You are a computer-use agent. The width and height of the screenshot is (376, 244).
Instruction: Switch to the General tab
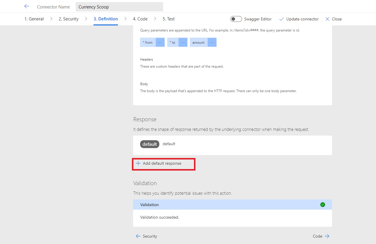[34, 19]
